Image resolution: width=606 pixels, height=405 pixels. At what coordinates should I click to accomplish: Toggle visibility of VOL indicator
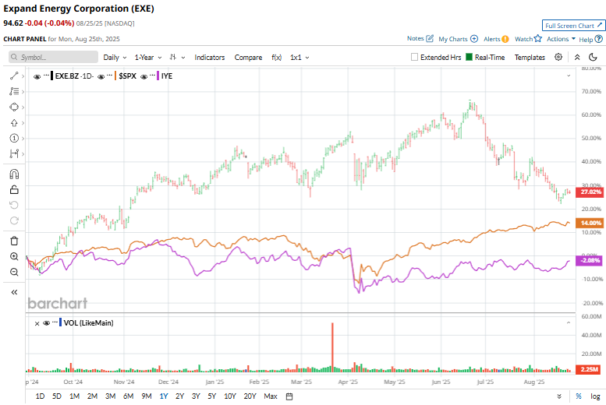[x=46, y=323]
